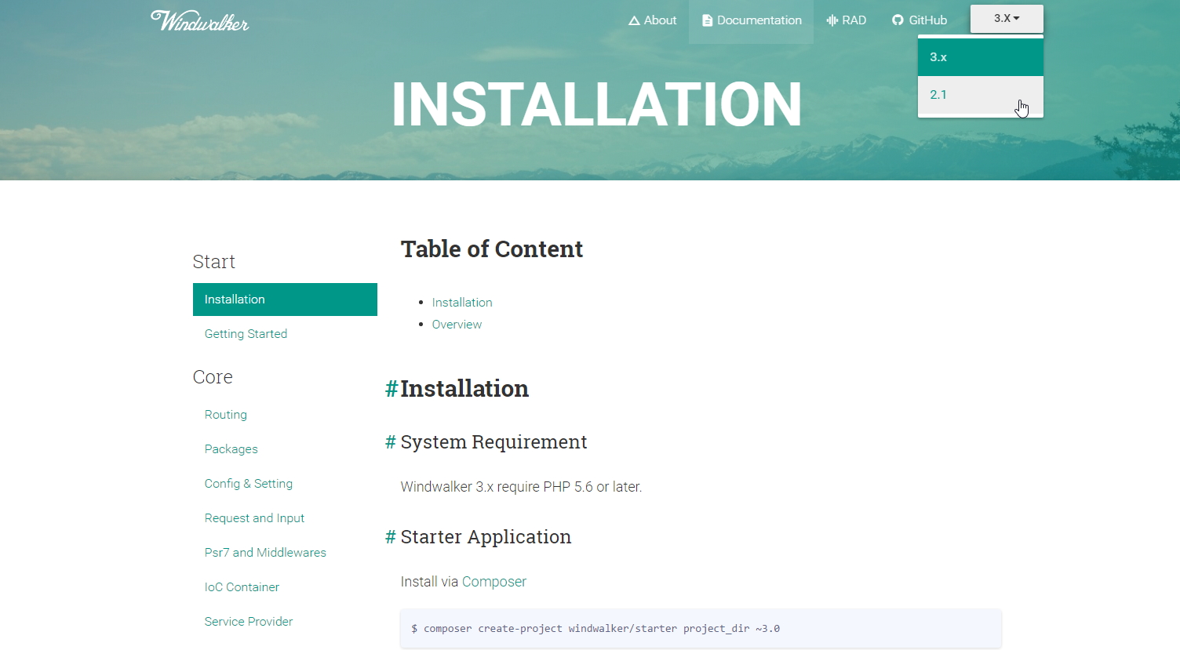The image size is (1180, 650).
Task: Open the GitHub nav link
Action: pos(919,20)
